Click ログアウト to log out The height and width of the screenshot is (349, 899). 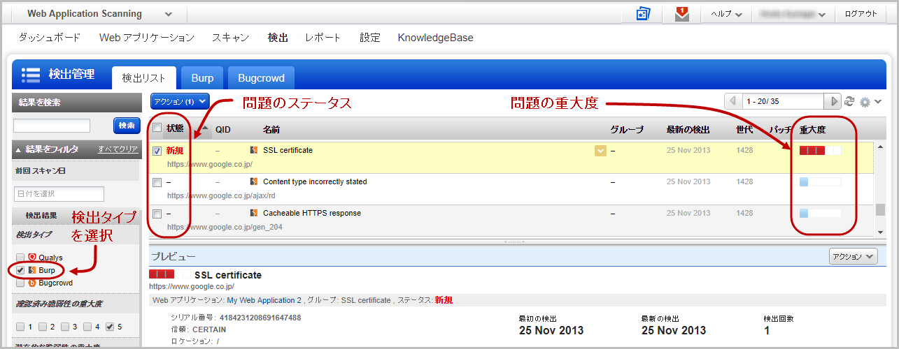(x=861, y=14)
